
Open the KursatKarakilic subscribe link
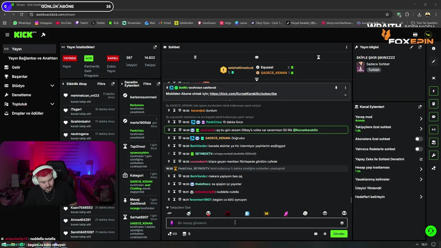(243, 94)
